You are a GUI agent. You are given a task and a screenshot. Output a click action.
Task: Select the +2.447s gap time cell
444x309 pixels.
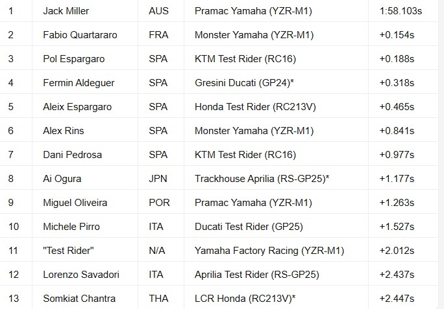397,299
